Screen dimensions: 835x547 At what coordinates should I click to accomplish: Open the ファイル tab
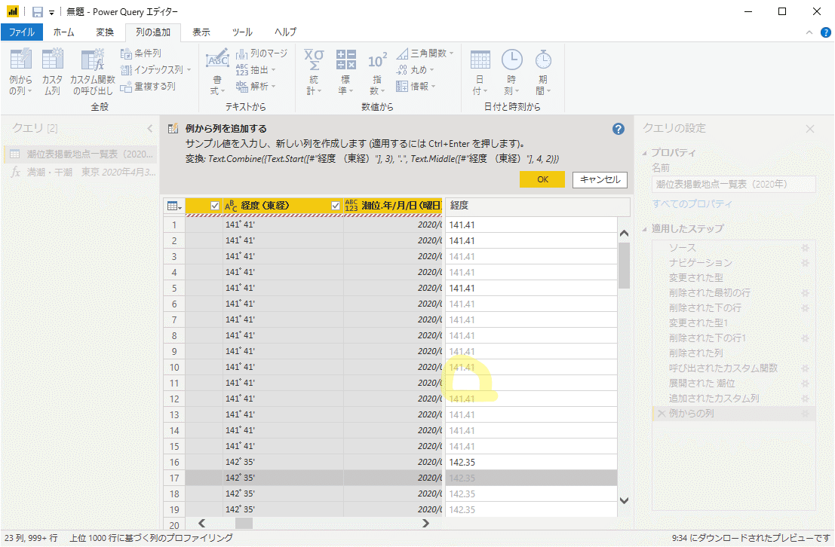(x=22, y=32)
